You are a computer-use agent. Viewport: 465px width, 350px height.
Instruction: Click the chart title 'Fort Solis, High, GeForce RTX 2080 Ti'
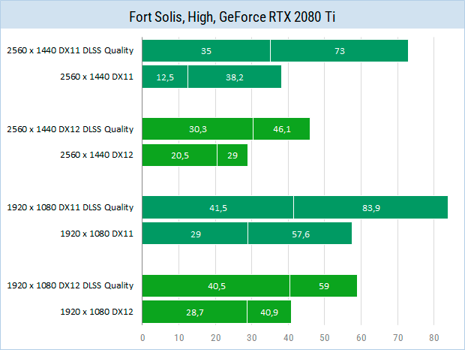click(x=232, y=17)
